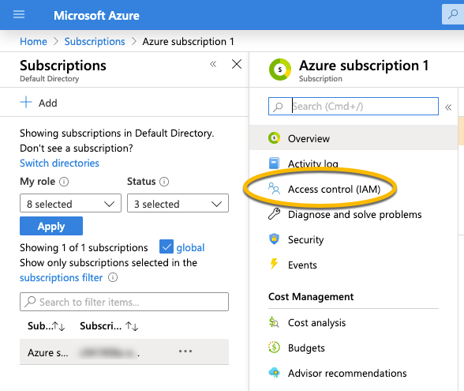This screenshot has width=464, height=391.
Task: Click the Budgets icon
Action: click(x=274, y=348)
